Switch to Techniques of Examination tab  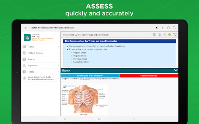click(90, 76)
